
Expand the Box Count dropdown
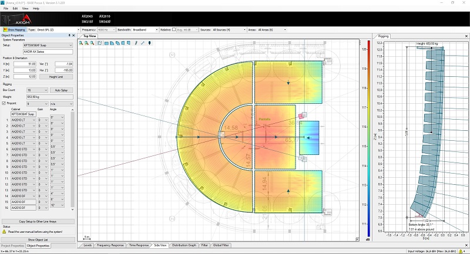tap(37, 90)
